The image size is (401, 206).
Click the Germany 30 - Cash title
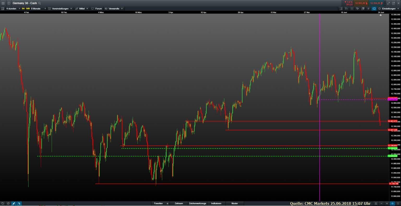coord(25,3)
